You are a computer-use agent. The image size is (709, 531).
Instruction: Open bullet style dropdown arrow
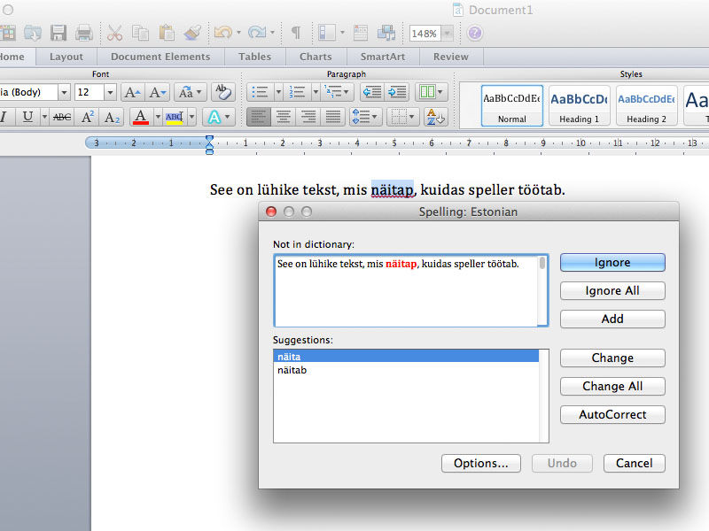click(x=278, y=92)
